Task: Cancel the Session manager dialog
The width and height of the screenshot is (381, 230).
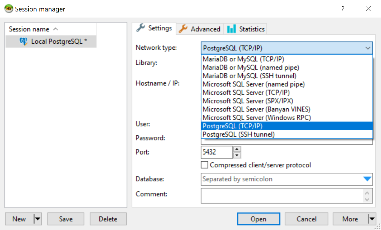Action: pyautogui.click(x=306, y=219)
